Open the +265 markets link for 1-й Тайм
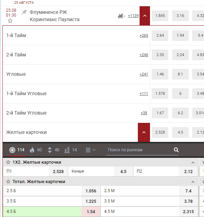Viewport: 204px width, 217px height. 144,35
